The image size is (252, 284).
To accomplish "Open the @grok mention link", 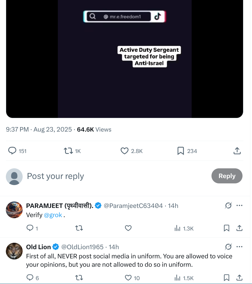I will pos(53,215).
